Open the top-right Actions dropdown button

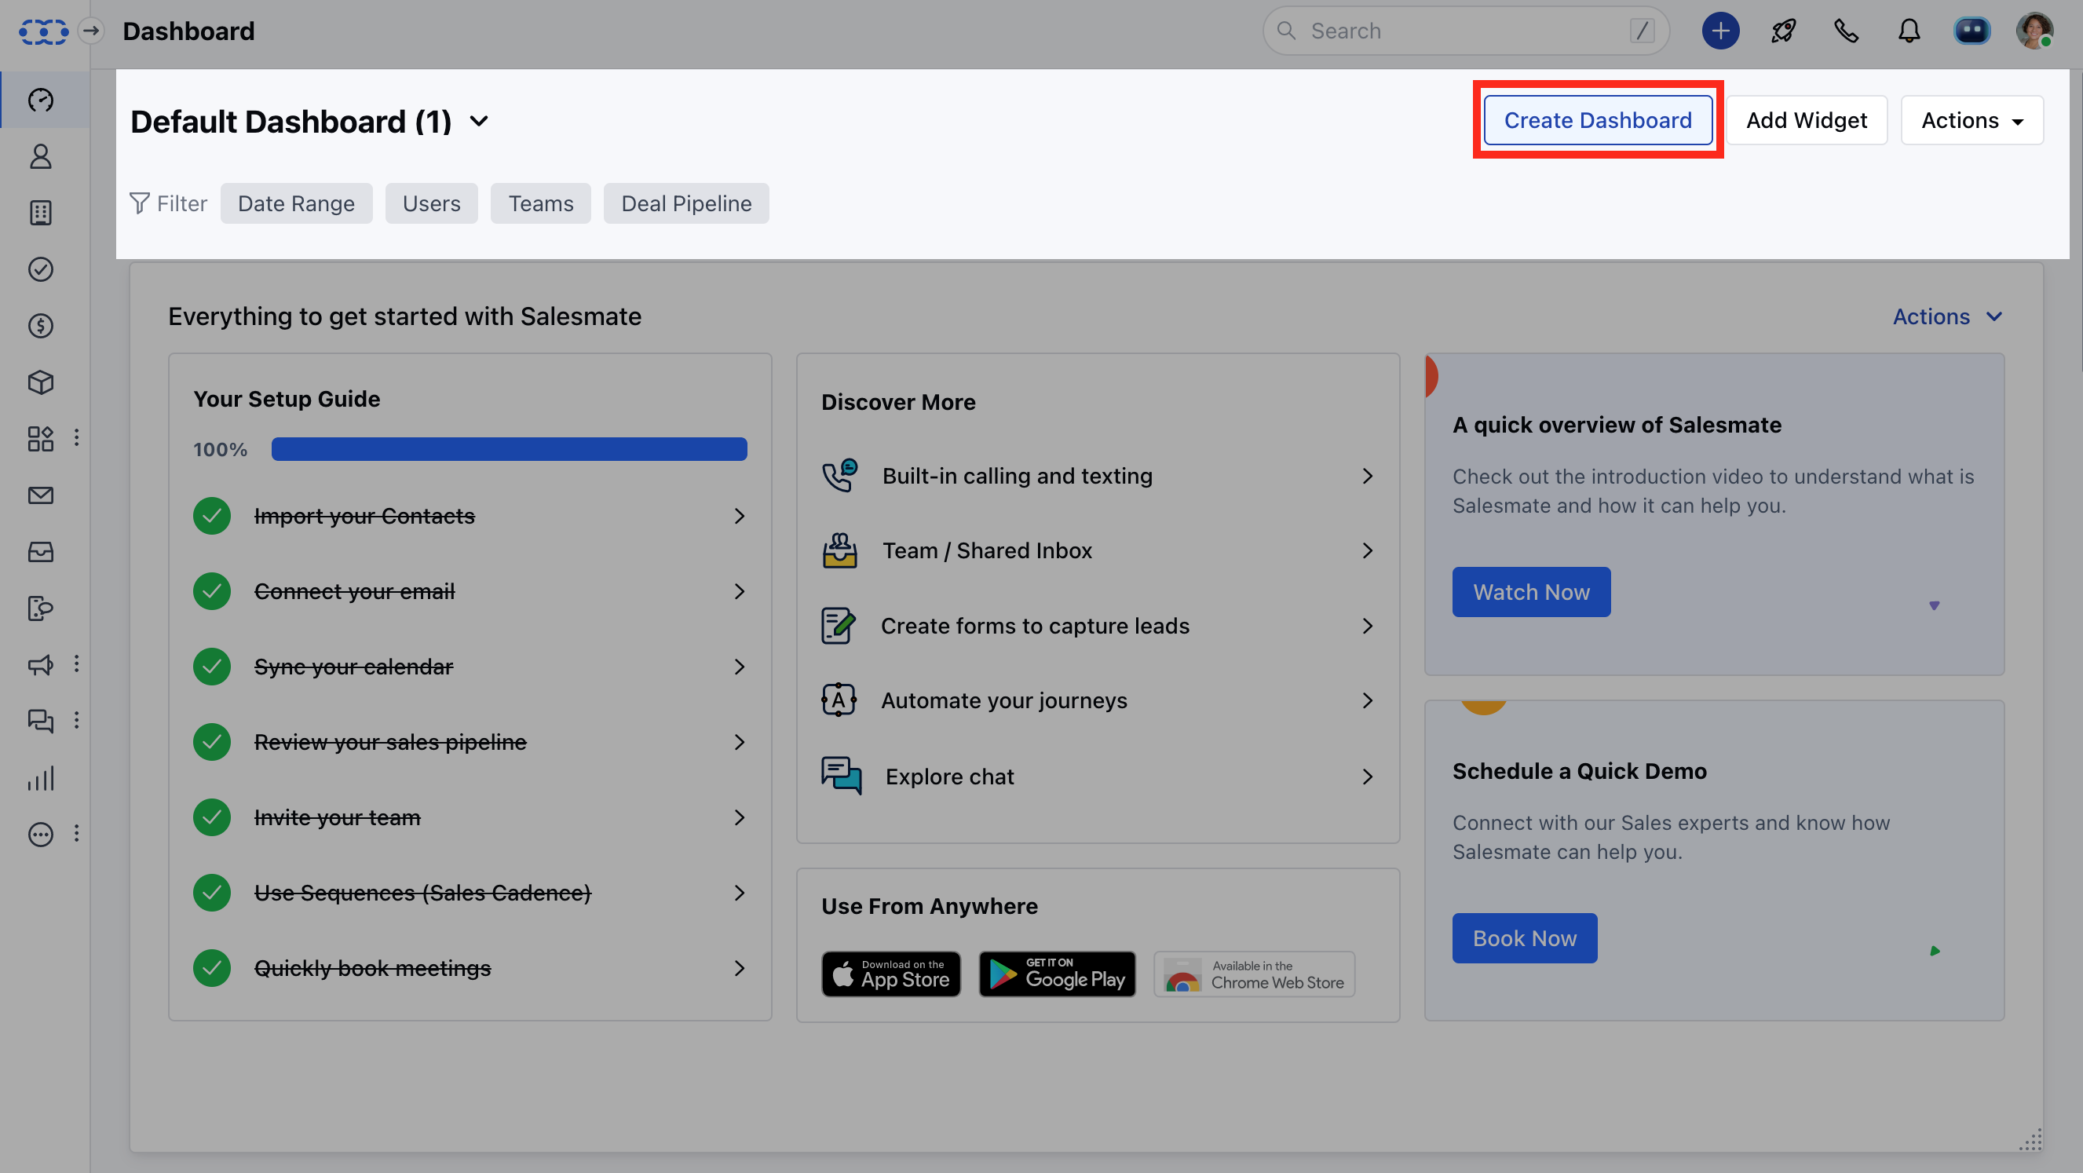coord(1972,120)
